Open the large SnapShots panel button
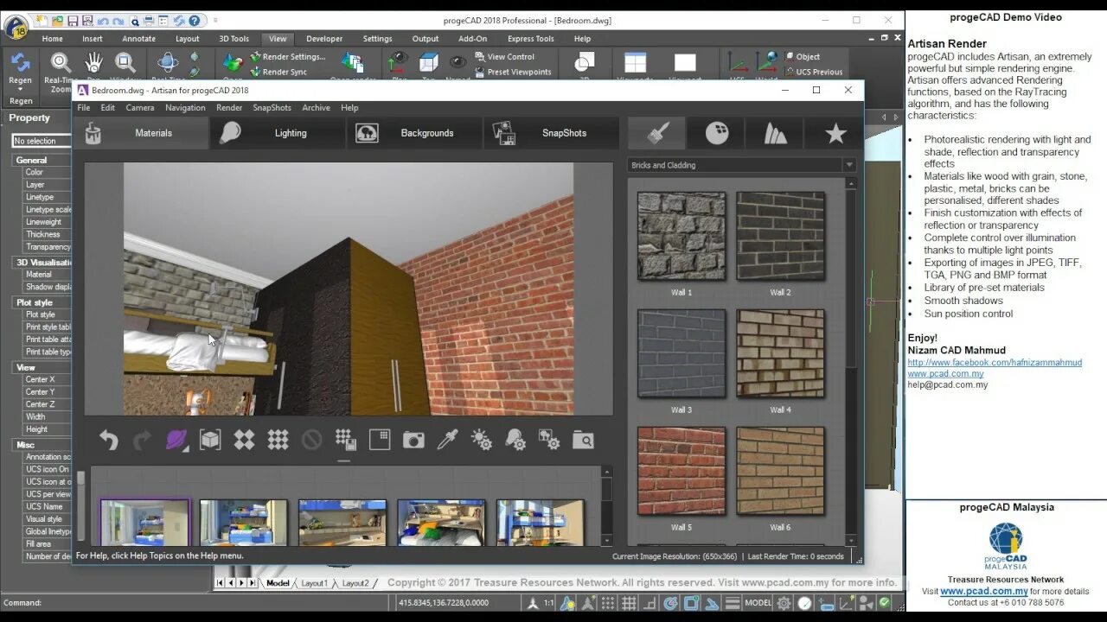Screen dimensions: 1107x622 [x=551, y=133]
